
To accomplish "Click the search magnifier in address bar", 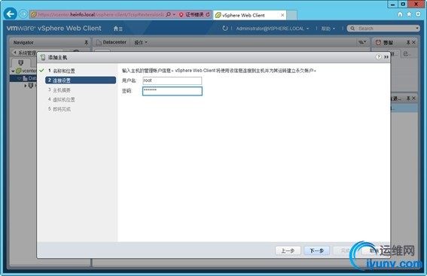I will tap(168, 14).
